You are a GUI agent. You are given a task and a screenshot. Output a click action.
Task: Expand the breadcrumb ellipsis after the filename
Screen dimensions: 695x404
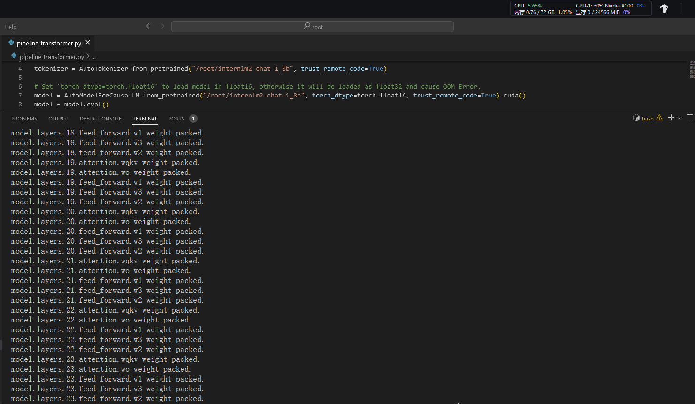(x=93, y=57)
